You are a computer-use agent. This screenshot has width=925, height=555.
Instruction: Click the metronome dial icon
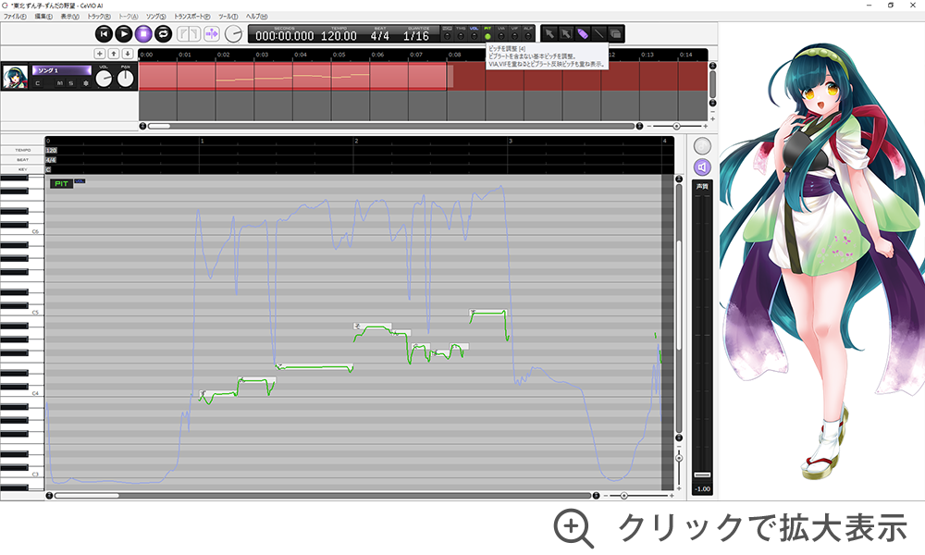(x=234, y=34)
